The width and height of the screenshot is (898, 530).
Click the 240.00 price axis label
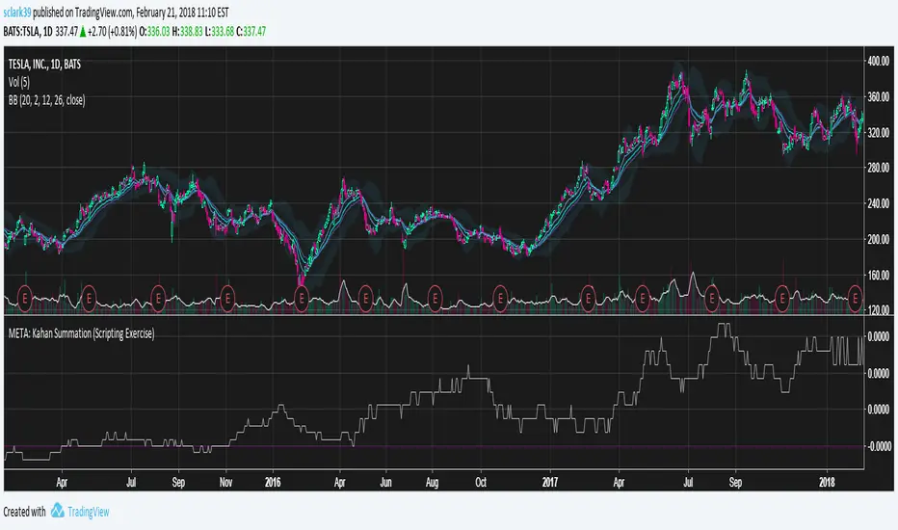pyautogui.click(x=879, y=203)
